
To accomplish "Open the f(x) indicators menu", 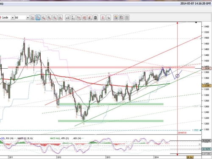I will 79,18.
